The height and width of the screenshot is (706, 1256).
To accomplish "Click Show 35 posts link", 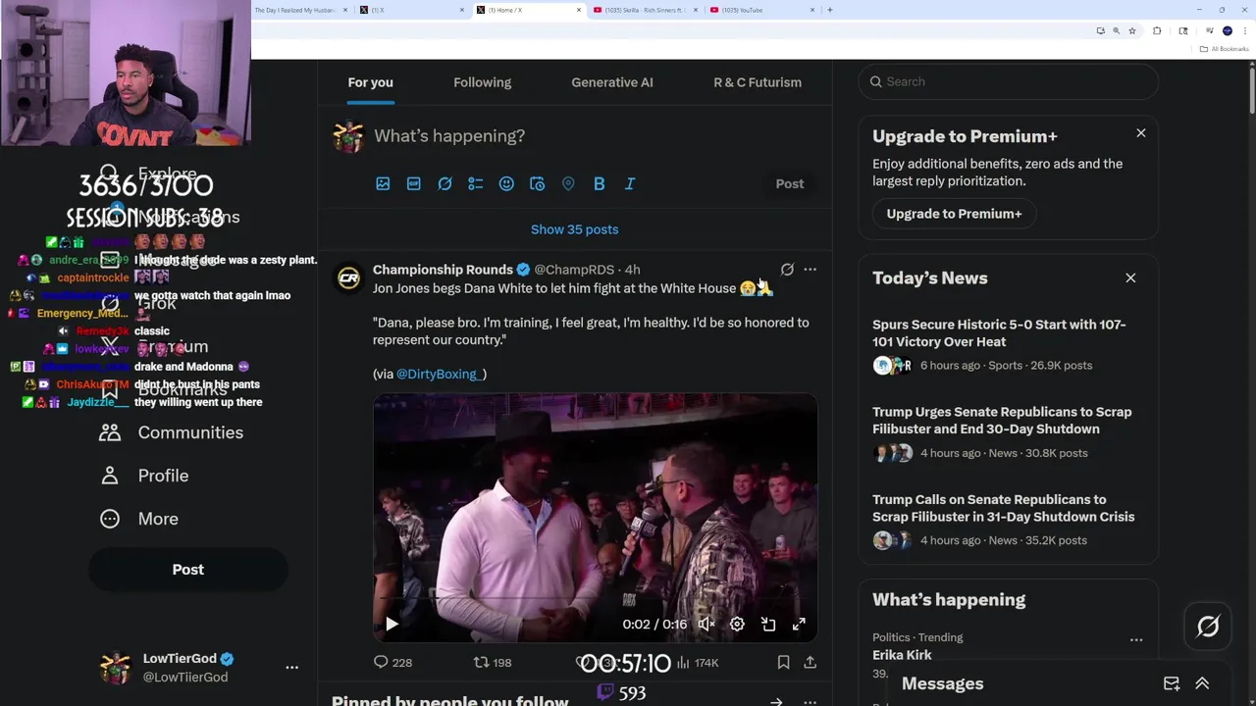I will (x=574, y=229).
